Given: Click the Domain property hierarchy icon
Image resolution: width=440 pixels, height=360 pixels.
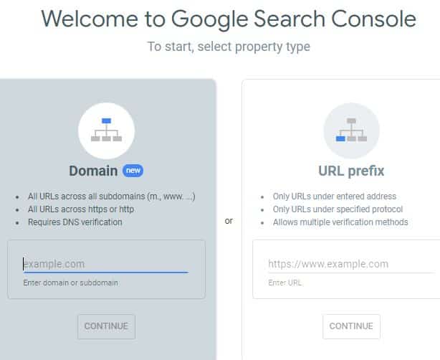Looking at the screenshot, I should coord(106,130).
